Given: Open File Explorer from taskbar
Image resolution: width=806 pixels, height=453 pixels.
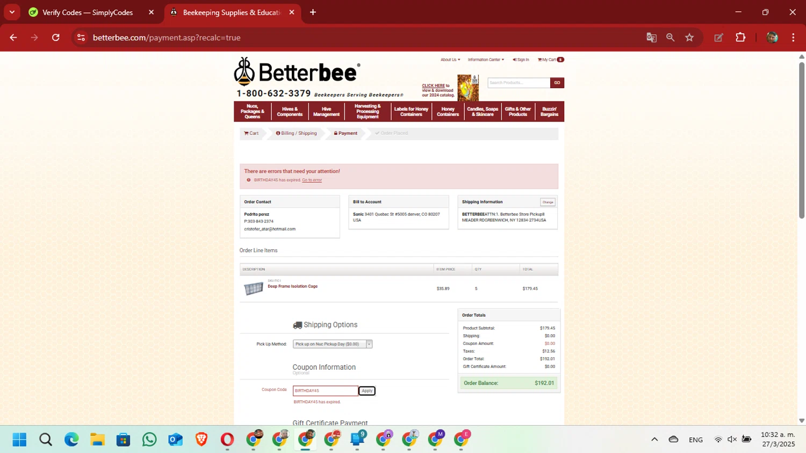Looking at the screenshot, I should [97, 440].
